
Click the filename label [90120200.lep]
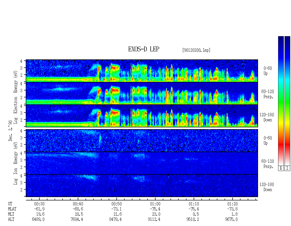tap(196, 50)
